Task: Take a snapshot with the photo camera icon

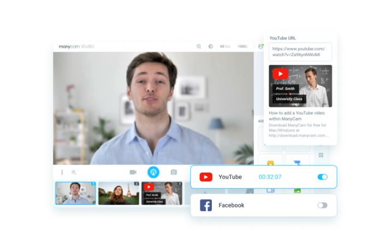Action: 174,172
